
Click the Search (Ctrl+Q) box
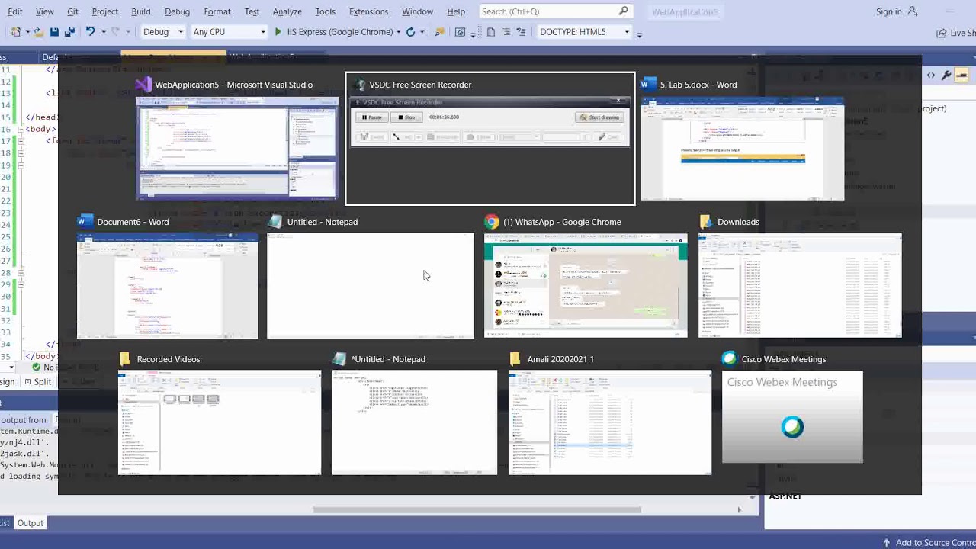pos(555,11)
